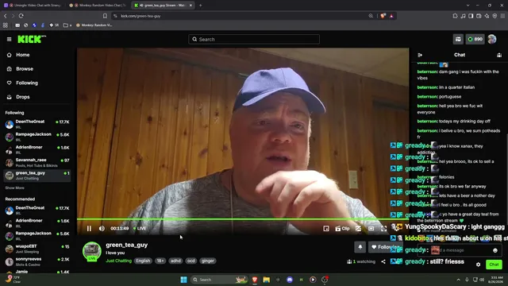Click the green stream progress bar
Viewport: 508px width, 286px height.
242,219
